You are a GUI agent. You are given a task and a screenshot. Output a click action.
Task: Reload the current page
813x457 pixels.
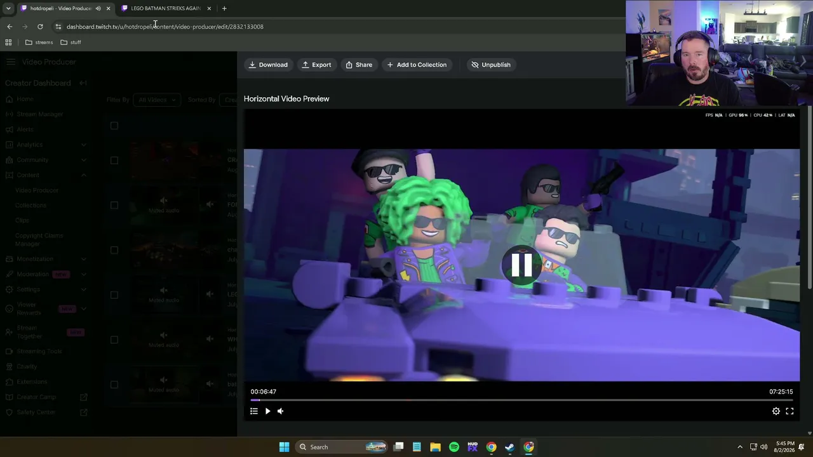(x=40, y=27)
